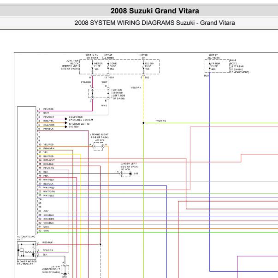The image size is (278, 278).
Task: Click A/C unit pin "1 PPL/RED"
Action: [46, 109]
